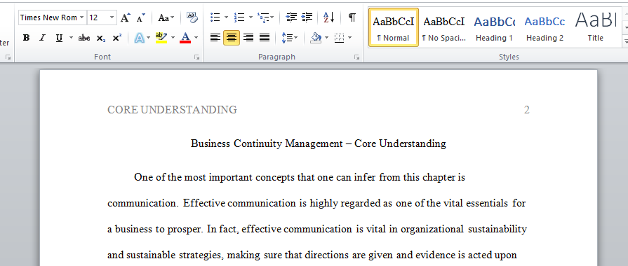Toggle Italic formatting
The image size is (628, 266).
[42, 38]
